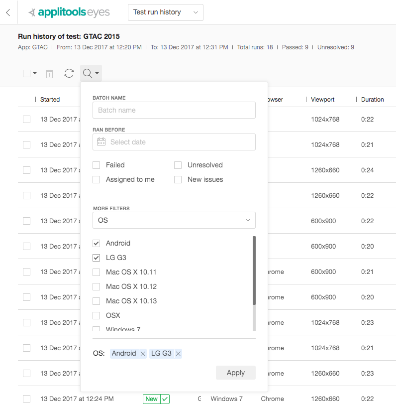396x410 pixels.
Task: Click the back arrow at top left
Action: click(7, 12)
